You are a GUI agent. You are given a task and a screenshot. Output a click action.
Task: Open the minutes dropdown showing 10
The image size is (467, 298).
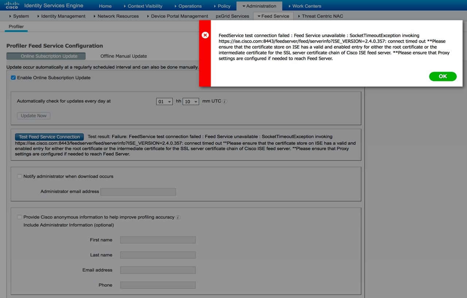click(x=191, y=102)
